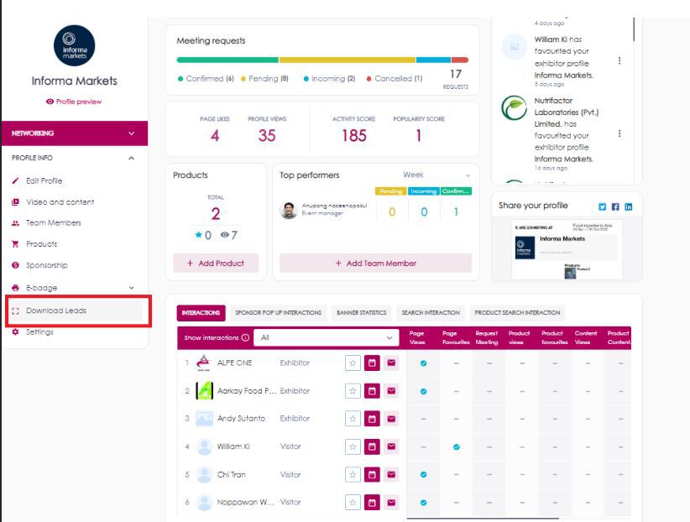
Task: Open Settings from the sidebar
Action: tap(39, 331)
